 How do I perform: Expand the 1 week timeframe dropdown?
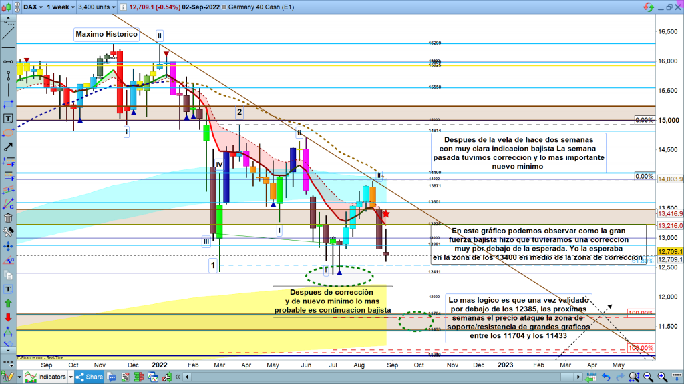point(59,6)
